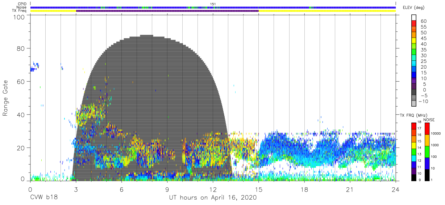The width and height of the screenshot is (445, 205).
Task: Click Range Gate axis tick label '20'
Action: pyautogui.click(x=21, y=148)
